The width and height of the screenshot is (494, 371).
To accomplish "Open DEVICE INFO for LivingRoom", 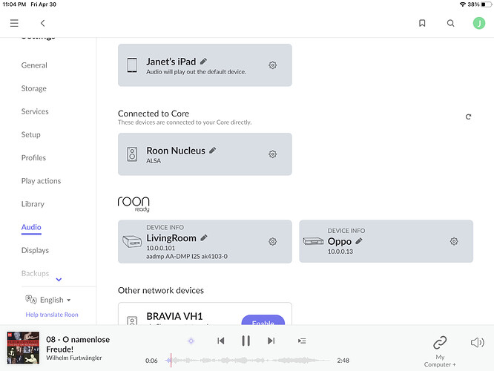I will click(x=165, y=227).
